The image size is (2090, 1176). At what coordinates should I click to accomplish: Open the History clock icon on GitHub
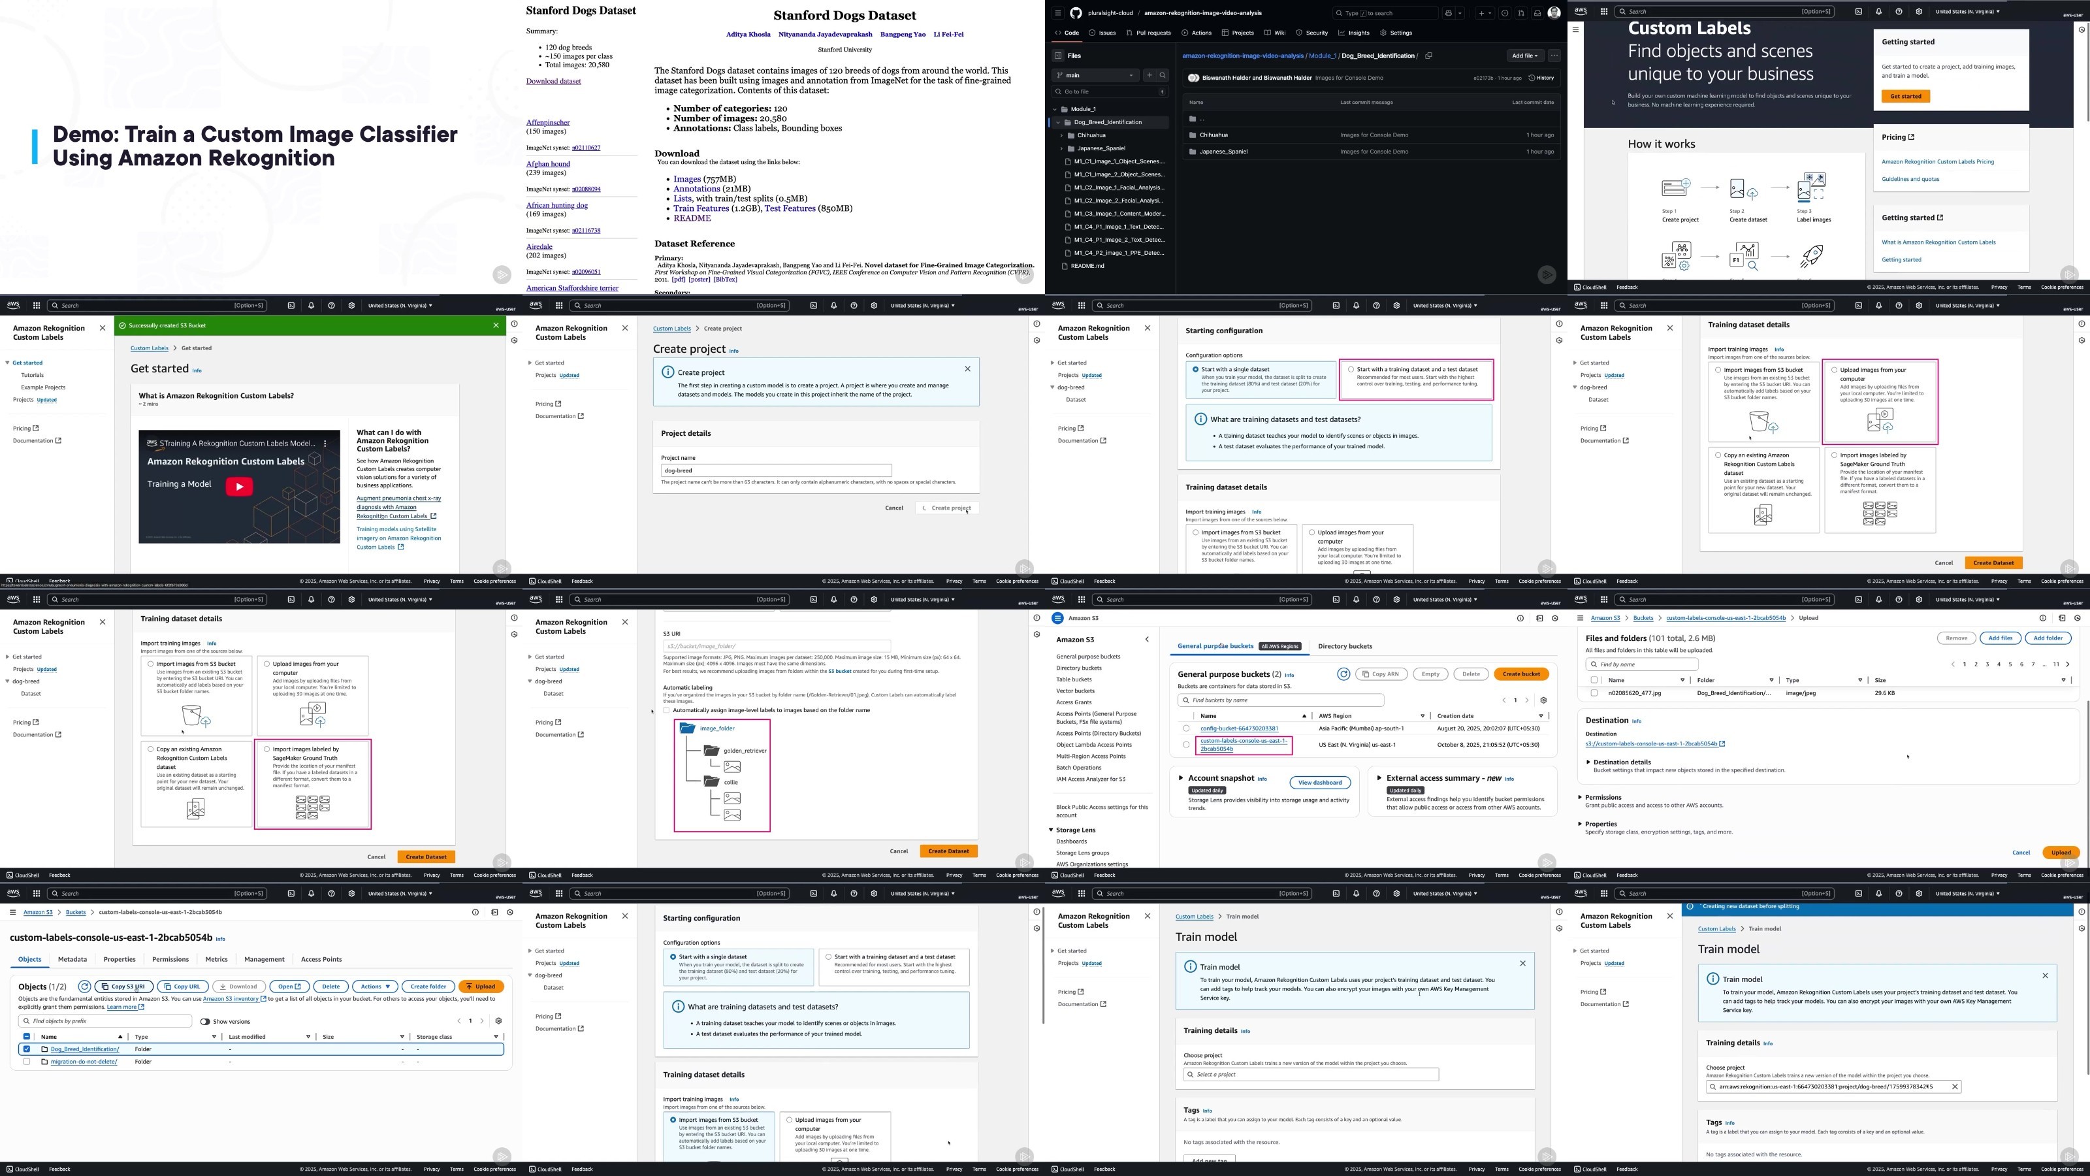point(1532,78)
